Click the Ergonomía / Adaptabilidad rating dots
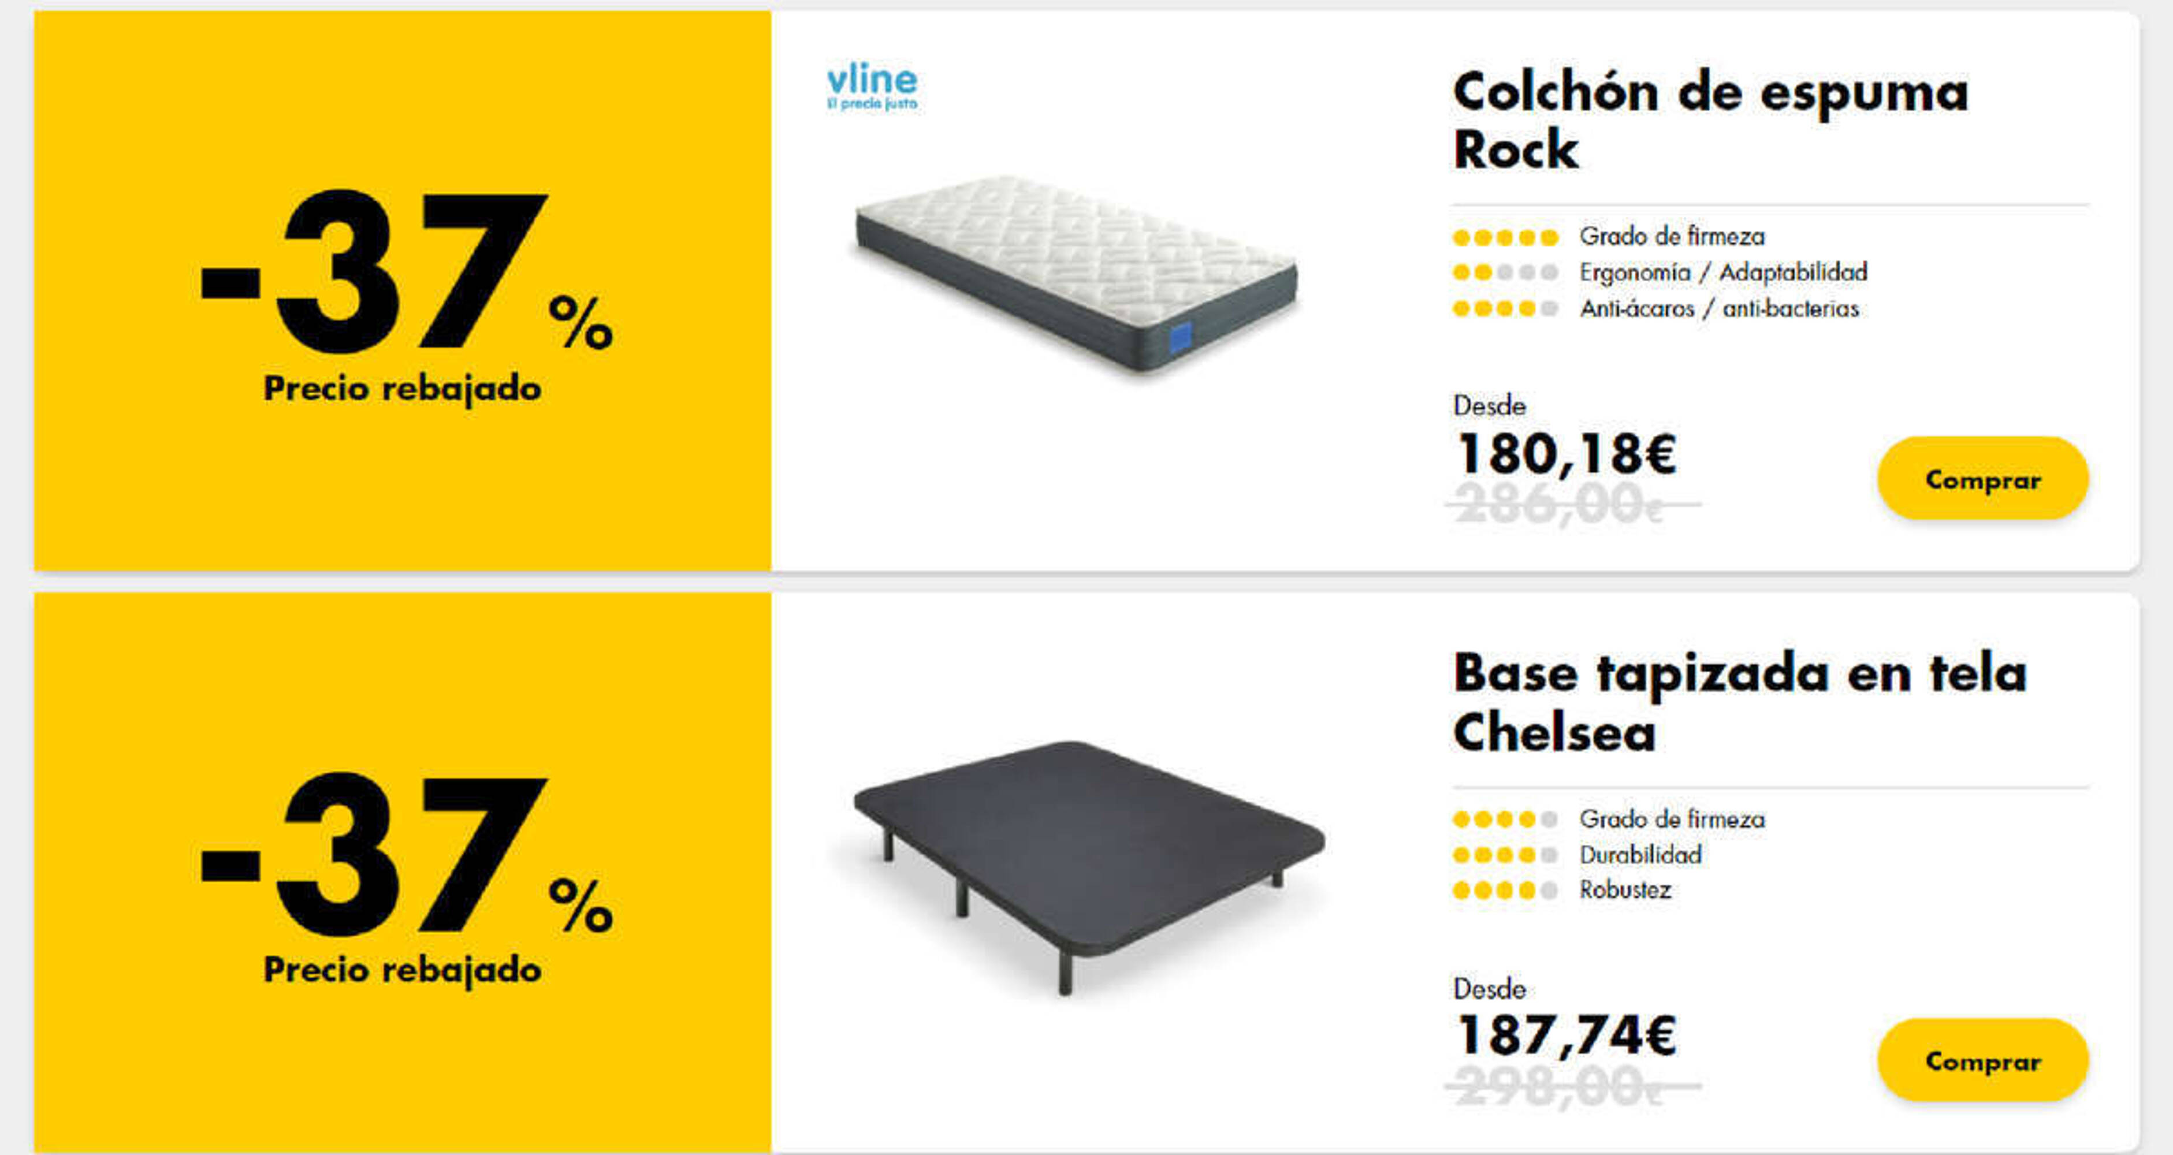This screenshot has height=1155, width=2173. pyautogui.click(x=1505, y=273)
